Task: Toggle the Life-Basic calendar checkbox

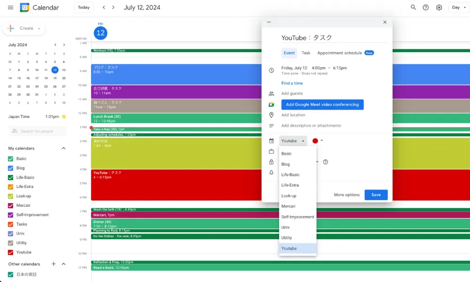Action: (x=10, y=177)
